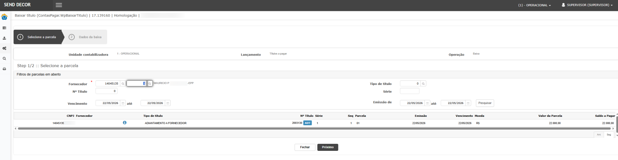
Task: Click the focused second Fornecedor input field
Action: 137,83
